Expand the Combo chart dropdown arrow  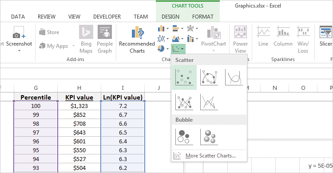[x=197, y=38]
